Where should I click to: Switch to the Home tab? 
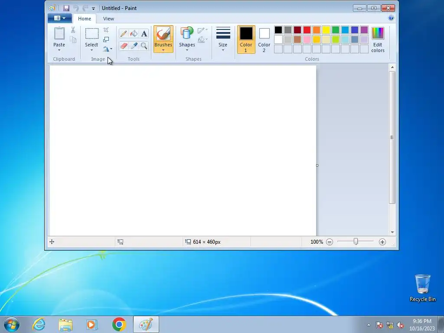pos(85,19)
